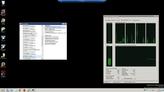
Task: Select database 17 Агат row
Action: pyautogui.click(x=32, y=56)
